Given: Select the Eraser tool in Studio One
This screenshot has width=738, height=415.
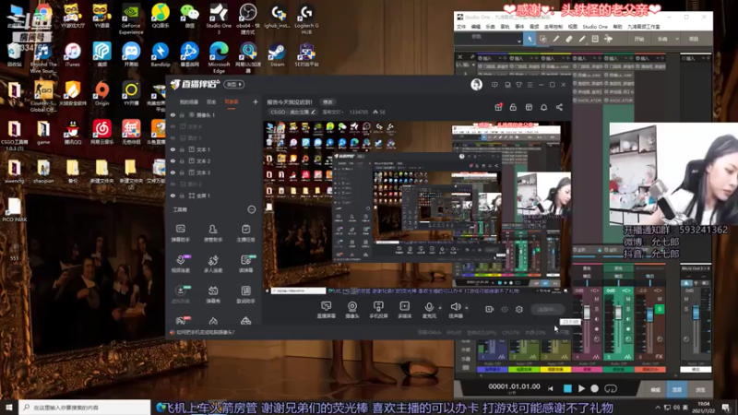Looking at the screenshot, I should tap(568, 39).
